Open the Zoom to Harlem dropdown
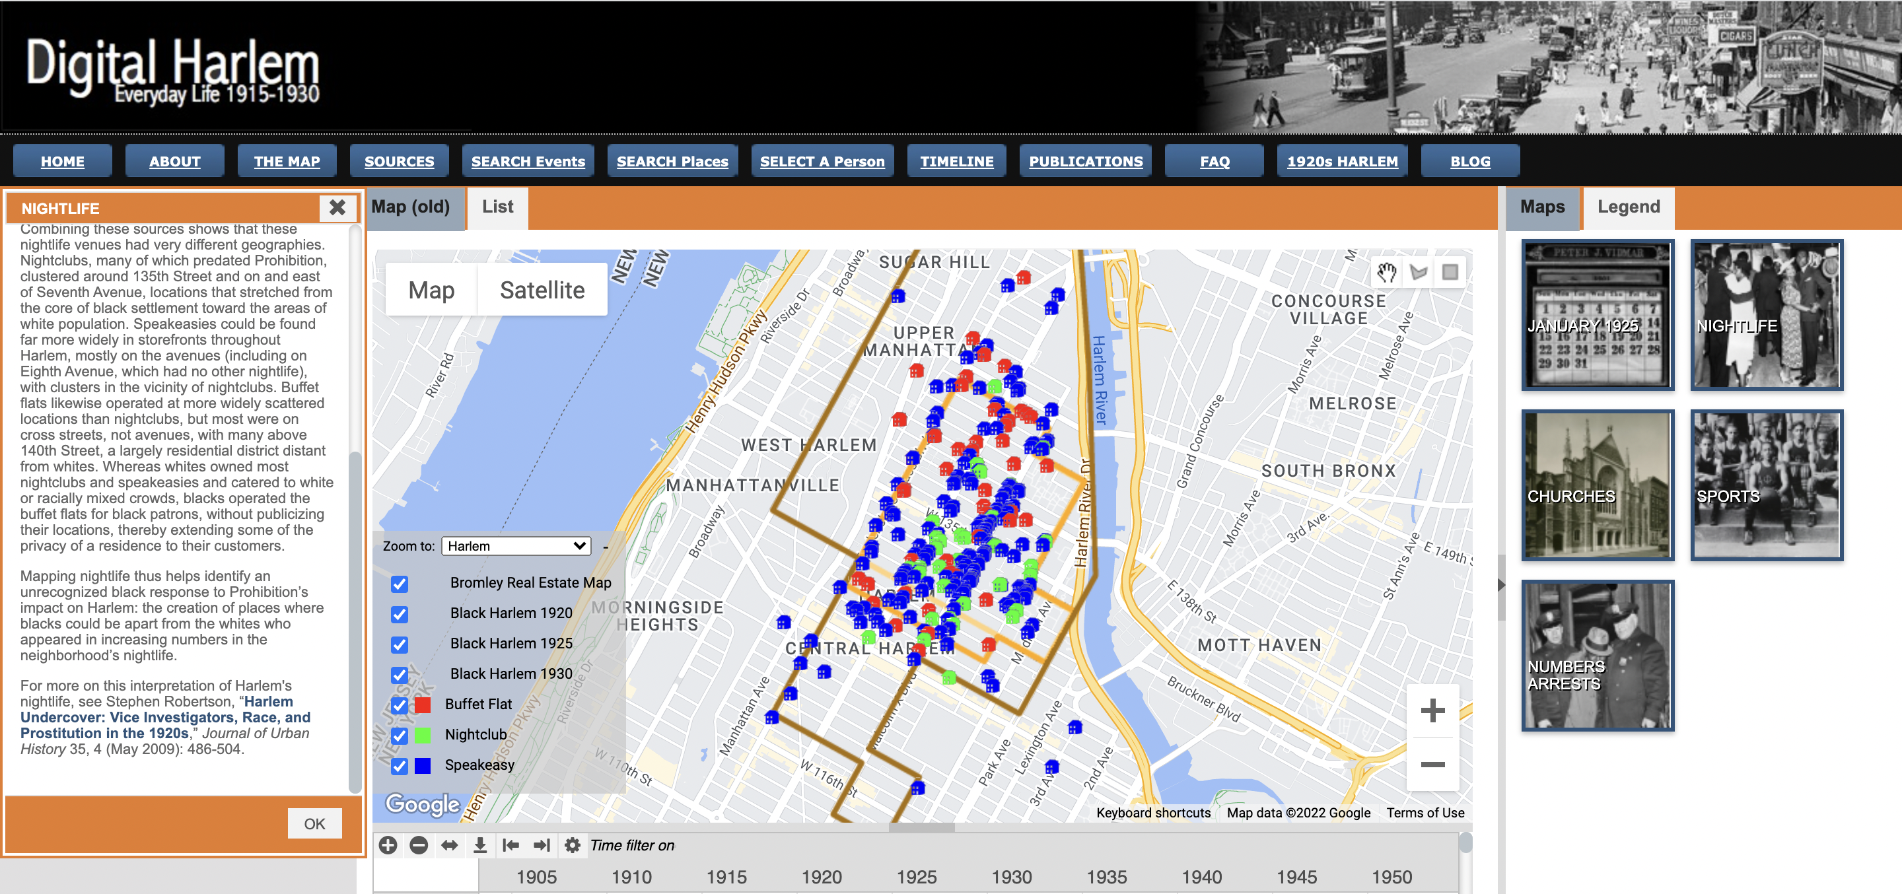1902x894 pixels. 516,546
